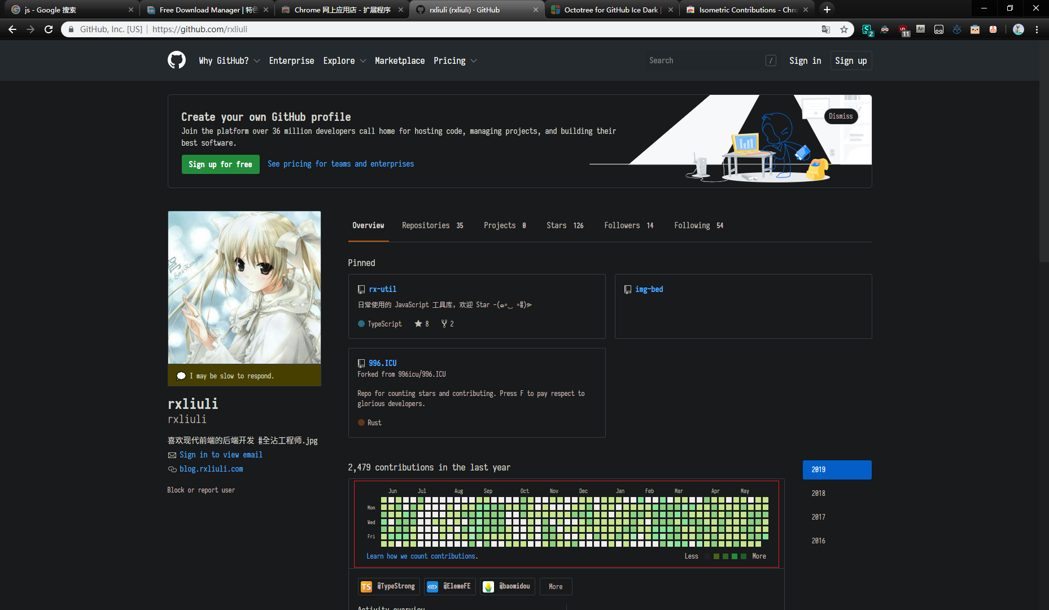Expand the Explore dropdown menu
Image resolution: width=1049 pixels, height=610 pixels.
[x=344, y=60]
